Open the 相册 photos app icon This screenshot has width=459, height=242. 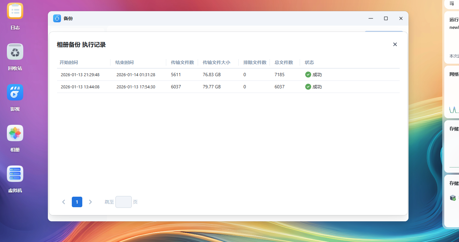[x=15, y=133]
